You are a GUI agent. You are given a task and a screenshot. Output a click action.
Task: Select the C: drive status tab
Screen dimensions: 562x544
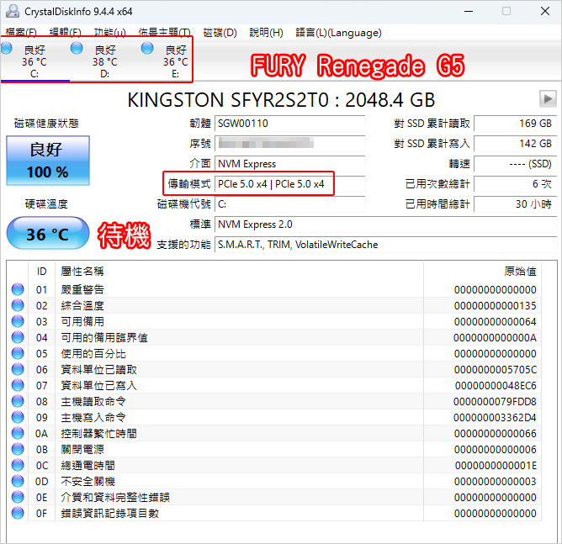pos(34,61)
